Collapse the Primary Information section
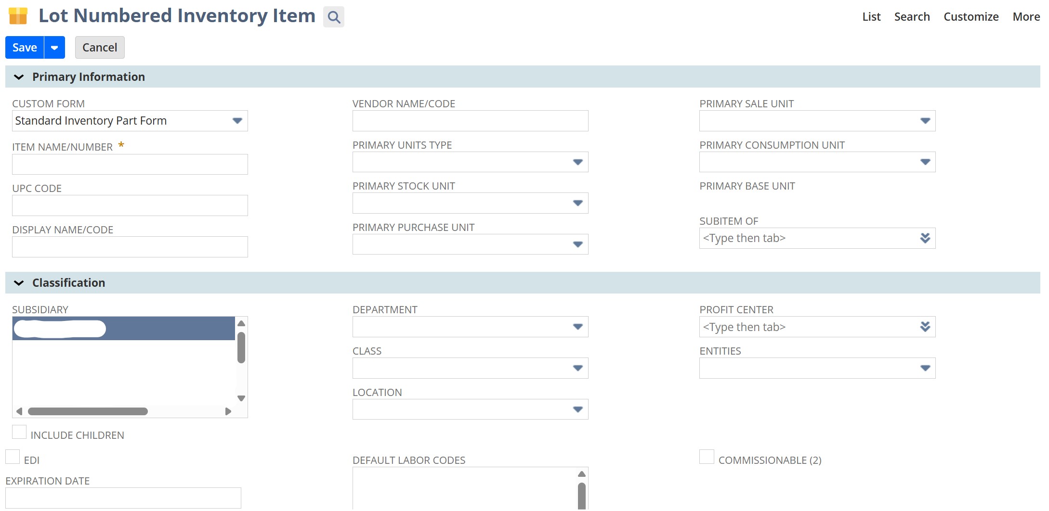This screenshot has height=511, width=1049. point(19,77)
